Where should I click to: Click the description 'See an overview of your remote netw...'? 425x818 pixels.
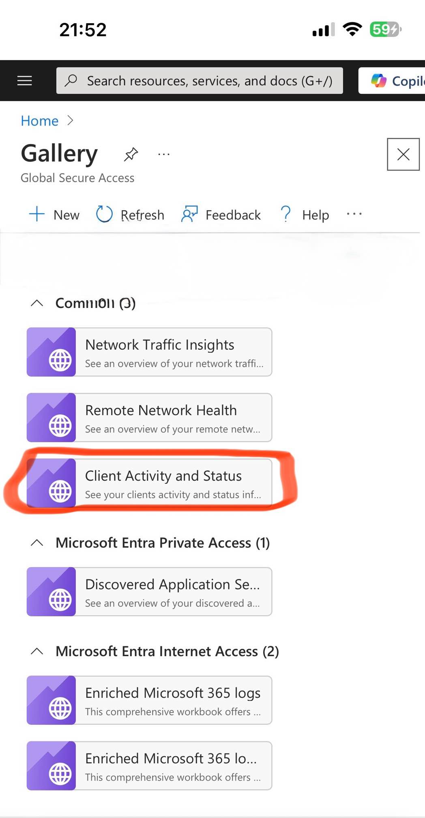tap(173, 429)
